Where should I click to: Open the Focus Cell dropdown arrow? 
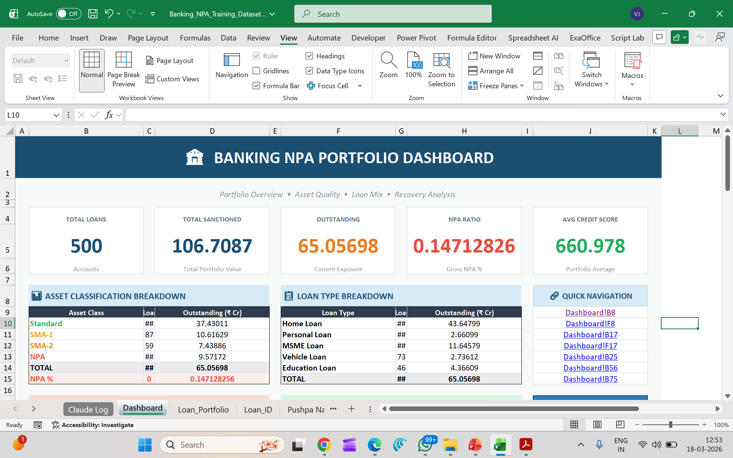click(359, 86)
